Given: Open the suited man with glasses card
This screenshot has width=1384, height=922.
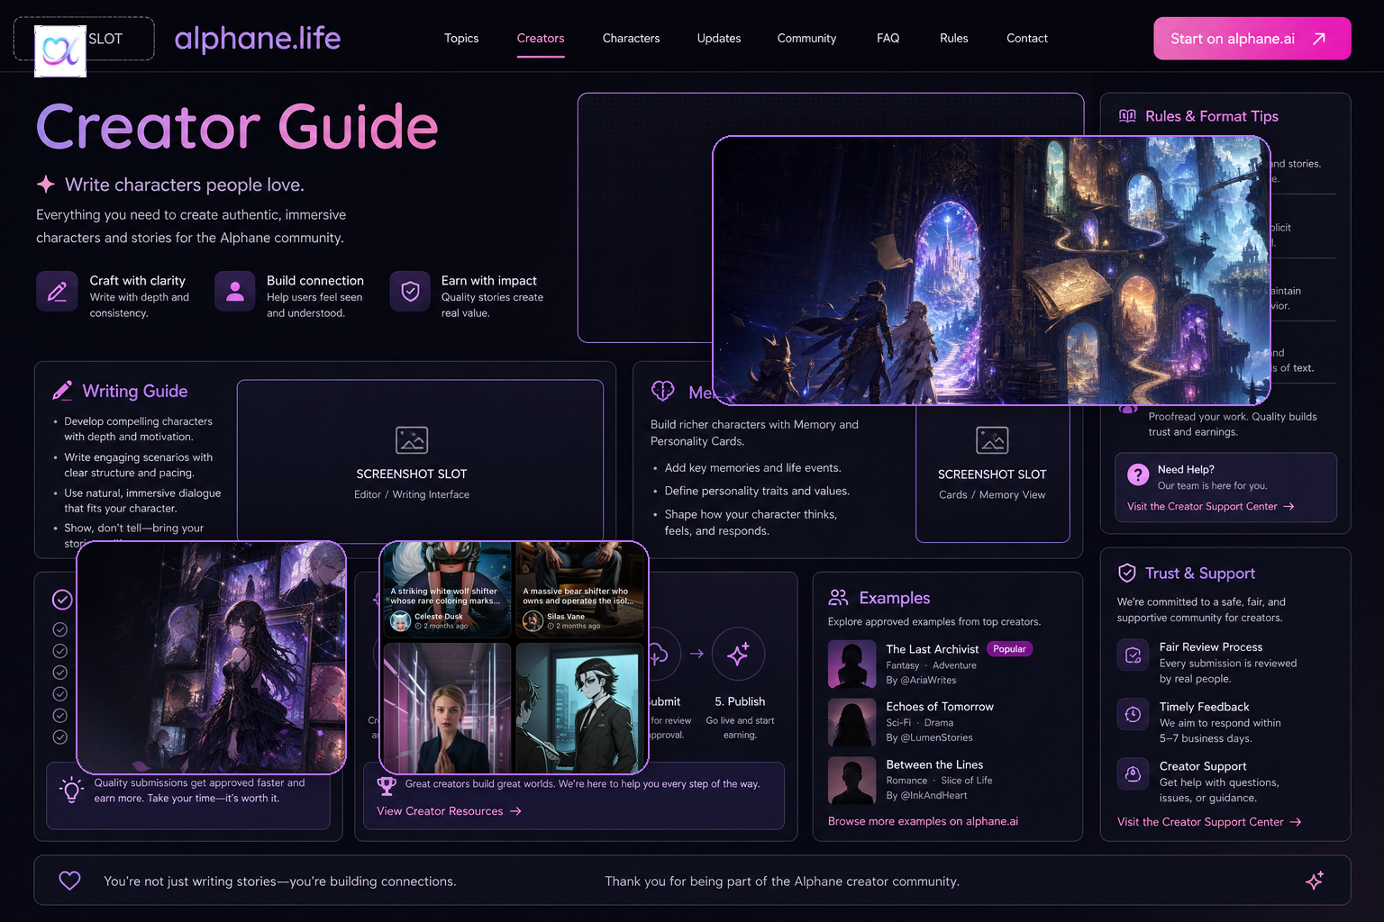Looking at the screenshot, I should pos(580,707).
